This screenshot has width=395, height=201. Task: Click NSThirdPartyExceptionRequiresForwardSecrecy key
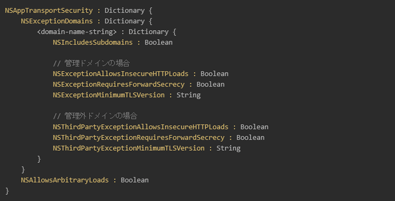click(138, 137)
